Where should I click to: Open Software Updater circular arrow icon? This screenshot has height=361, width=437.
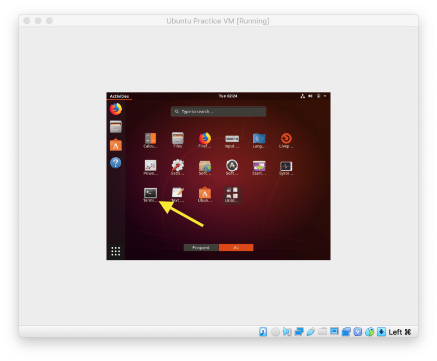click(x=232, y=168)
